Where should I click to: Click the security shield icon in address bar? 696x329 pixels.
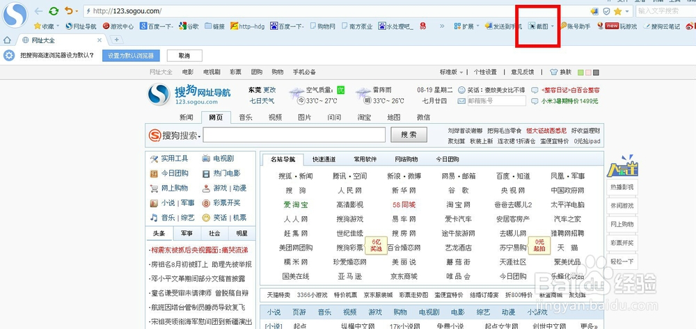pos(606,11)
